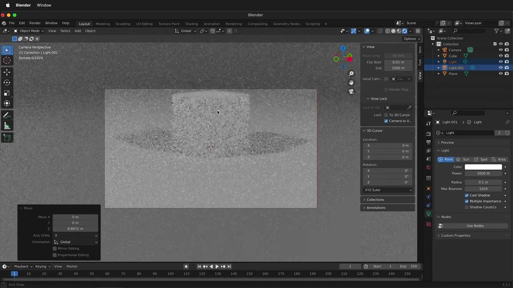Open World properties tab icon

pyautogui.click(x=428, y=167)
